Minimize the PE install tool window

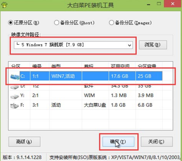pos(149,5)
